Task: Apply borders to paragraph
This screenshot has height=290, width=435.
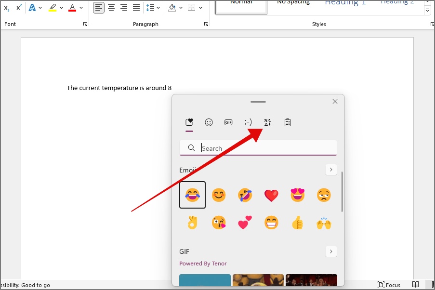Action: 191,8
